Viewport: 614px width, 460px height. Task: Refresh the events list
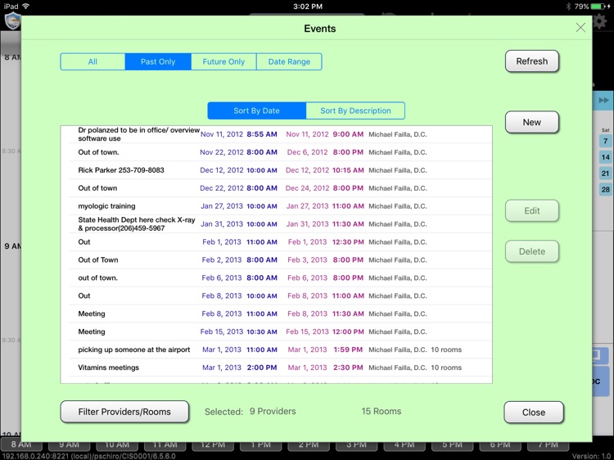tap(532, 61)
